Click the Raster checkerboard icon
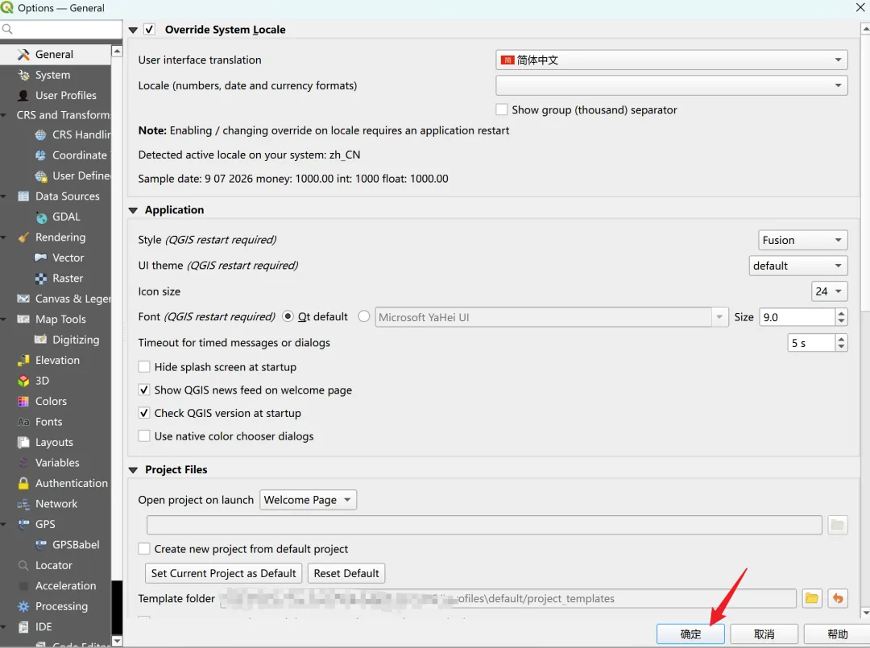The width and height of the screenshot is (870, 648). [x=40, y=279]
